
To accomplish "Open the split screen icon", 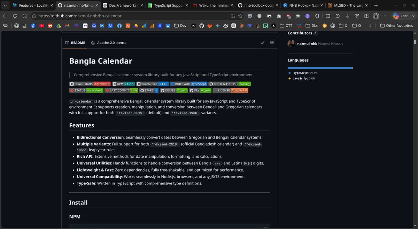I will (x=328, y=16).
